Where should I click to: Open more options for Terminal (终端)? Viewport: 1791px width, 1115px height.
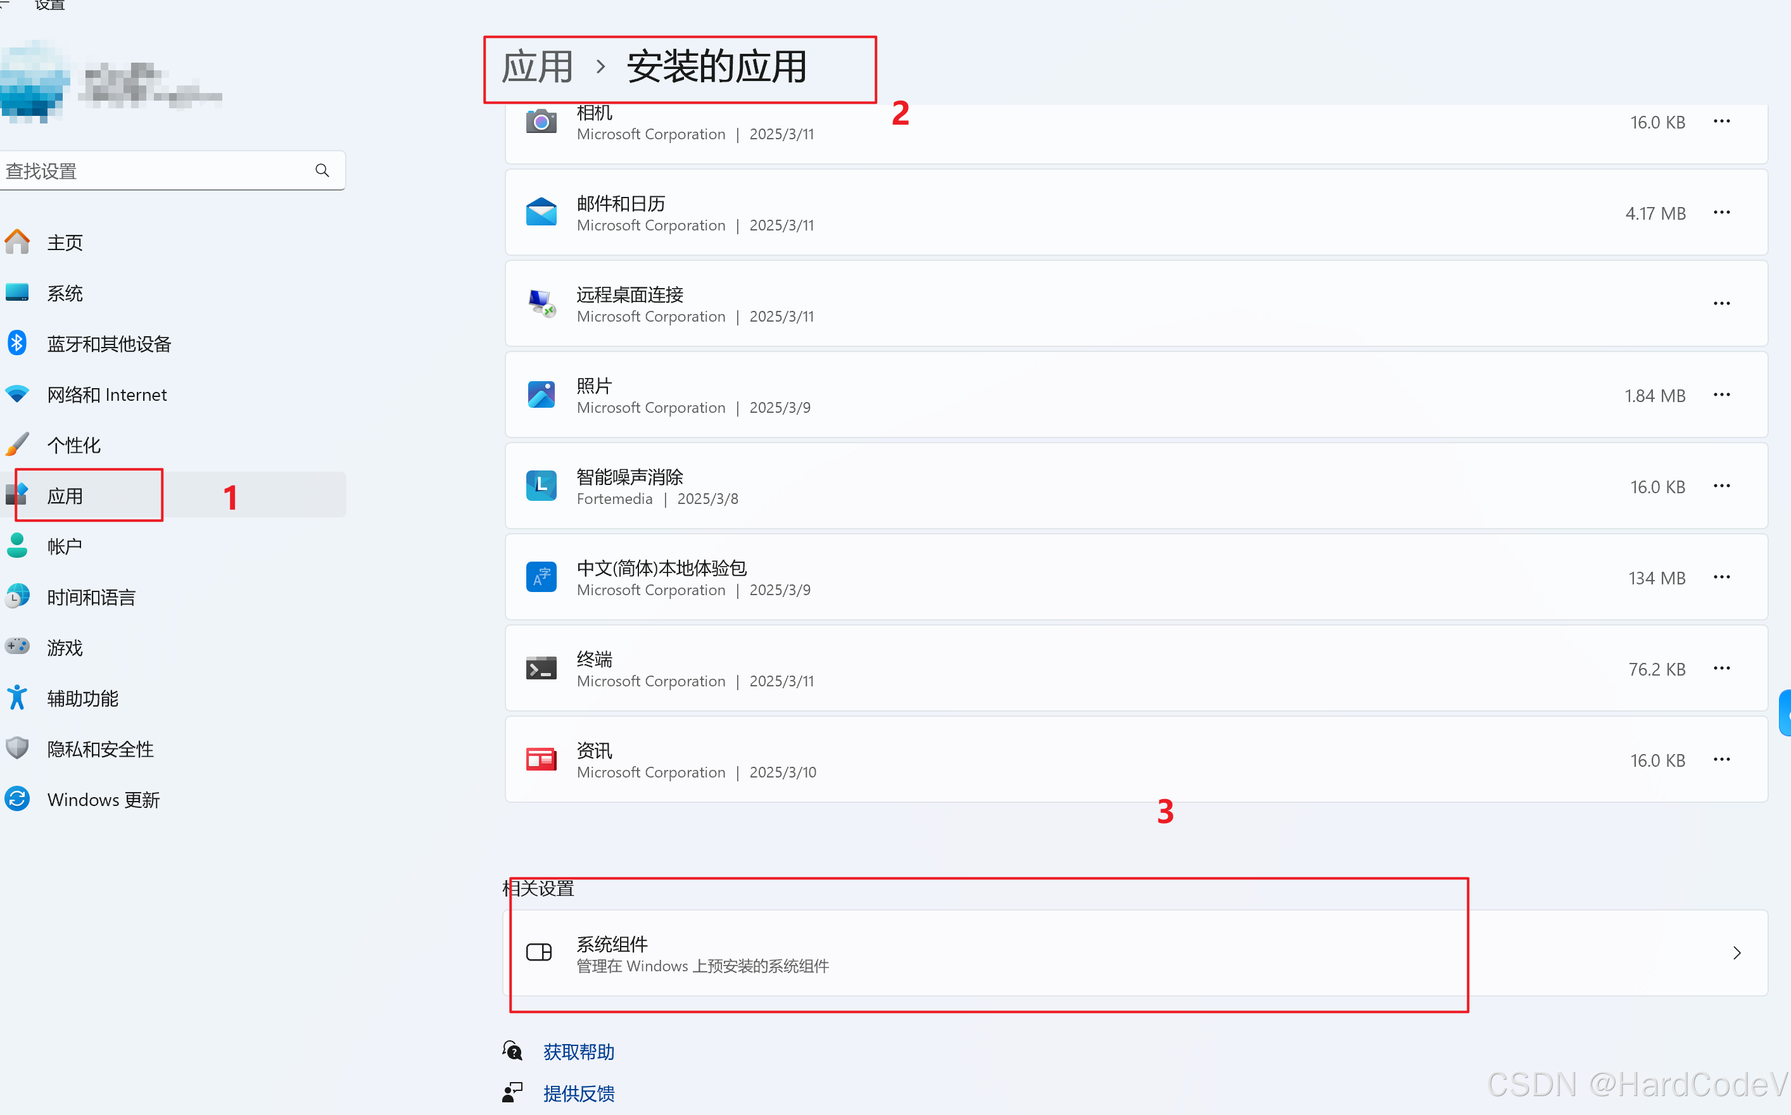1721,668
